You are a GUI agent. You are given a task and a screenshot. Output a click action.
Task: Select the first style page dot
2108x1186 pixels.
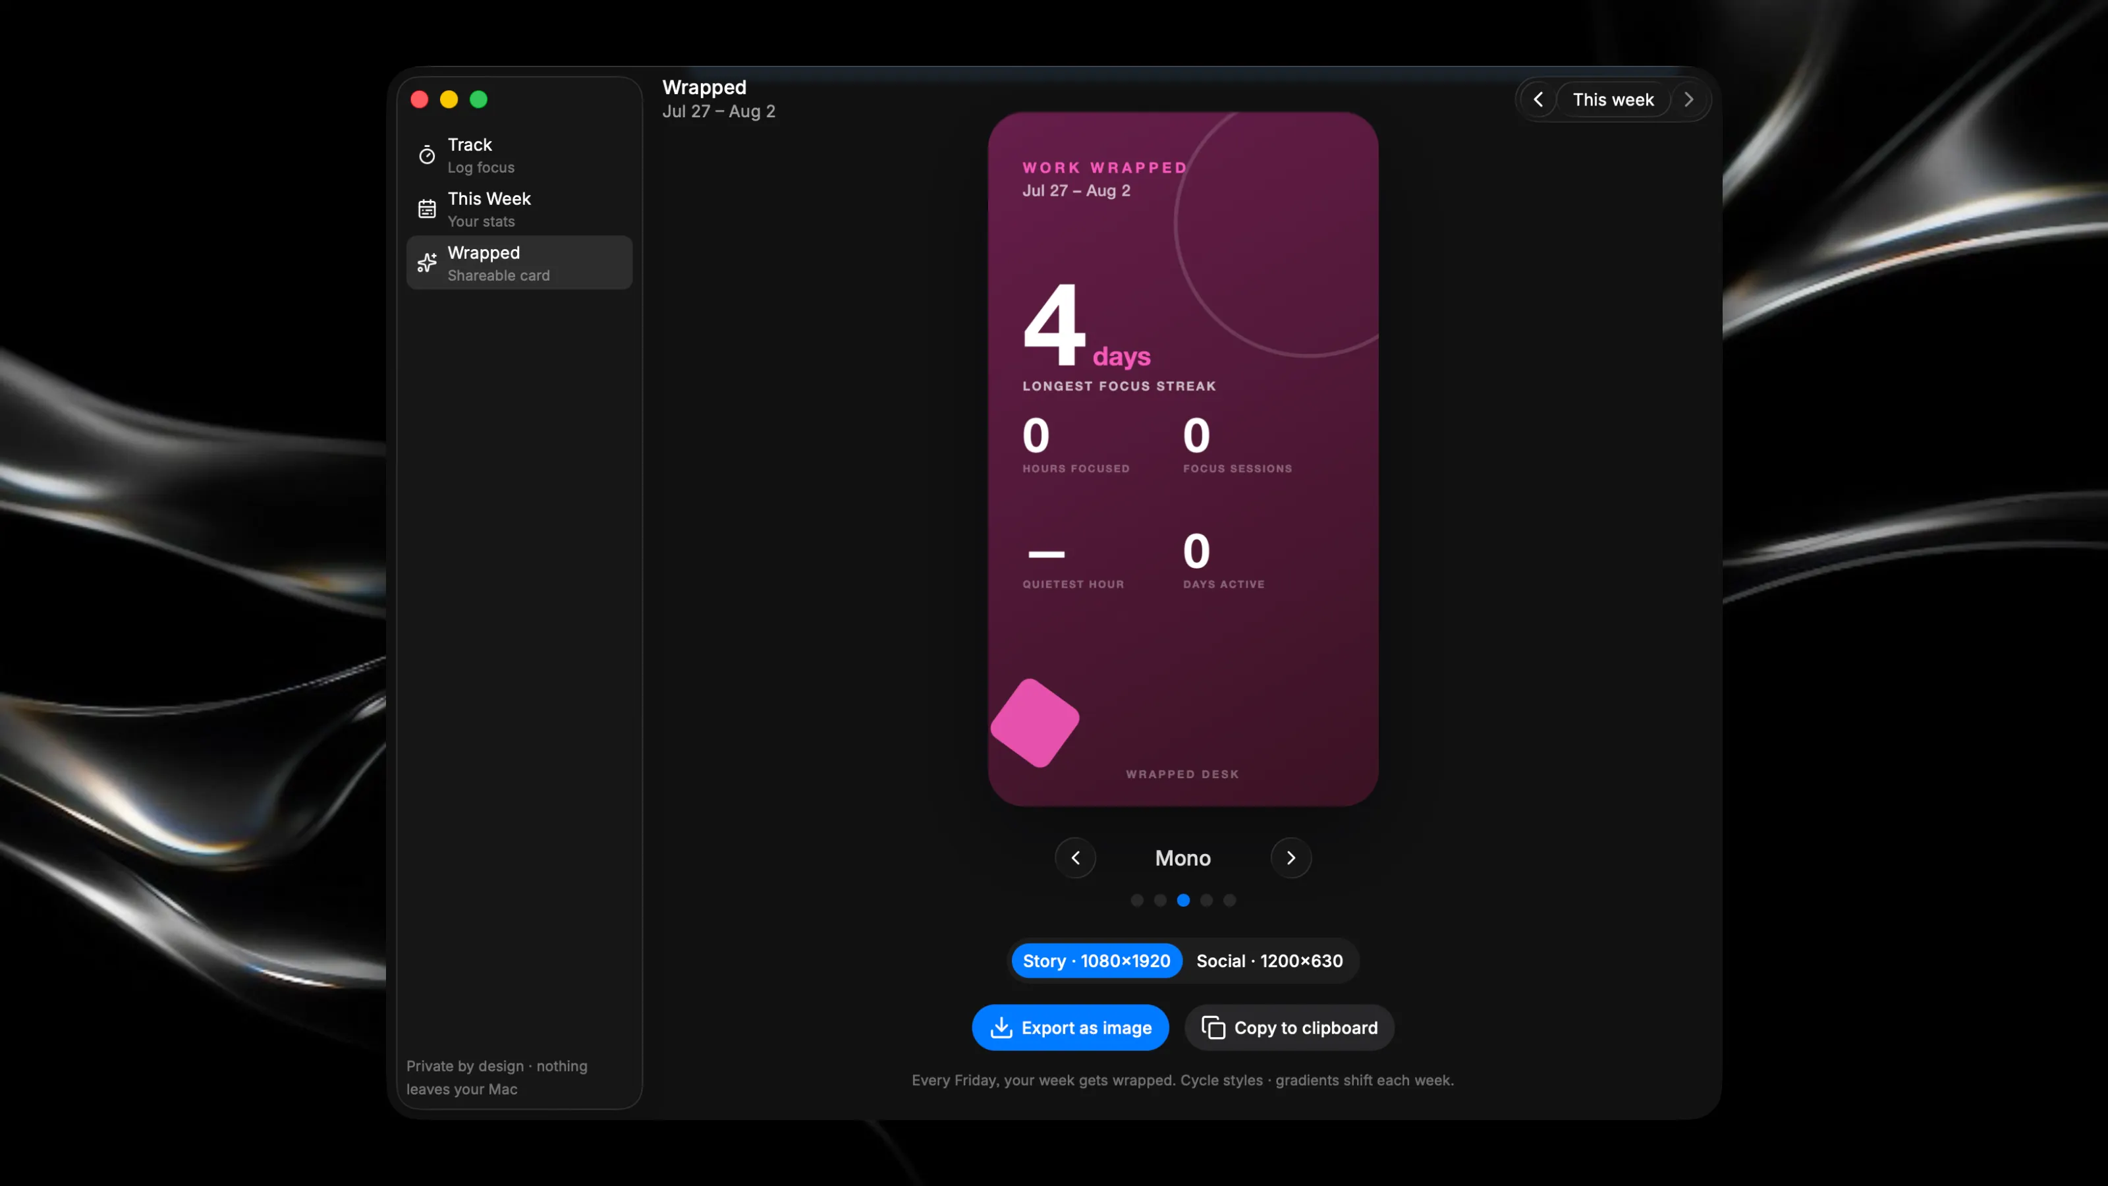(x=1136, y=900)
